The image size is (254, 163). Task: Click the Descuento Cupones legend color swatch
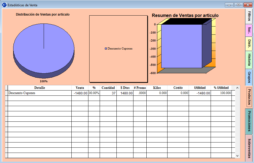[x=106, y=49]
